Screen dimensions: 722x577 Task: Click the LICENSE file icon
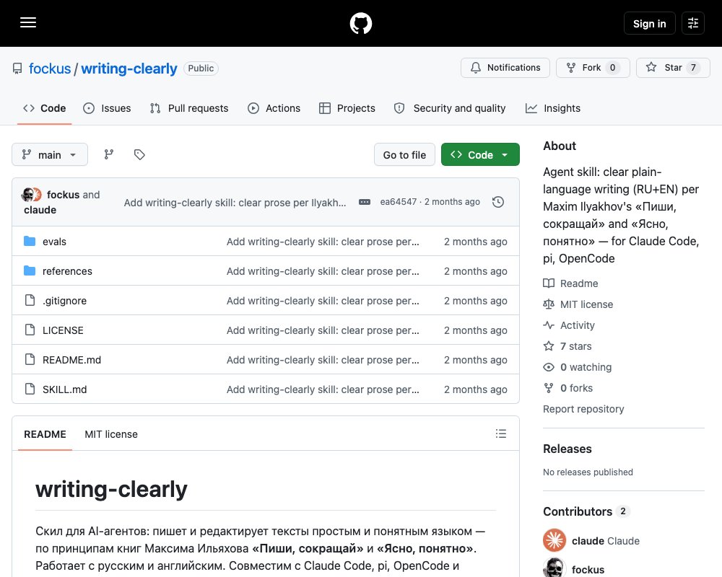30,330
